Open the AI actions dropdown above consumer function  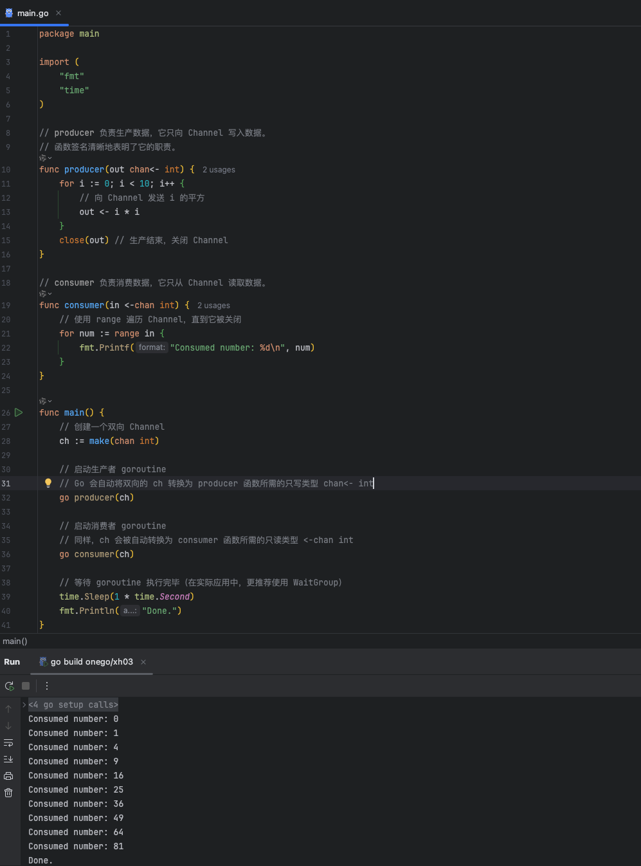[x=46, y=293]
